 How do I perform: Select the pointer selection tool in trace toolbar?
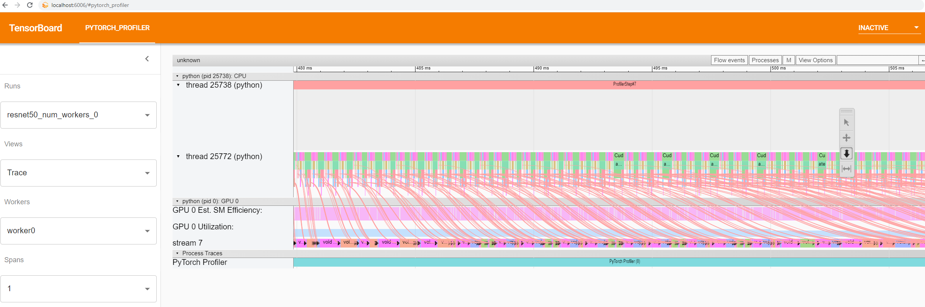pyautogui.click(x=846, y=122)
